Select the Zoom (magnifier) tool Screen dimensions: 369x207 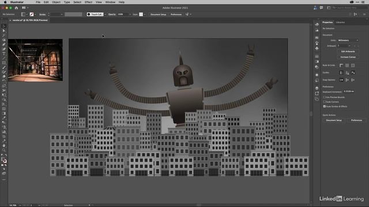(4, 150)
